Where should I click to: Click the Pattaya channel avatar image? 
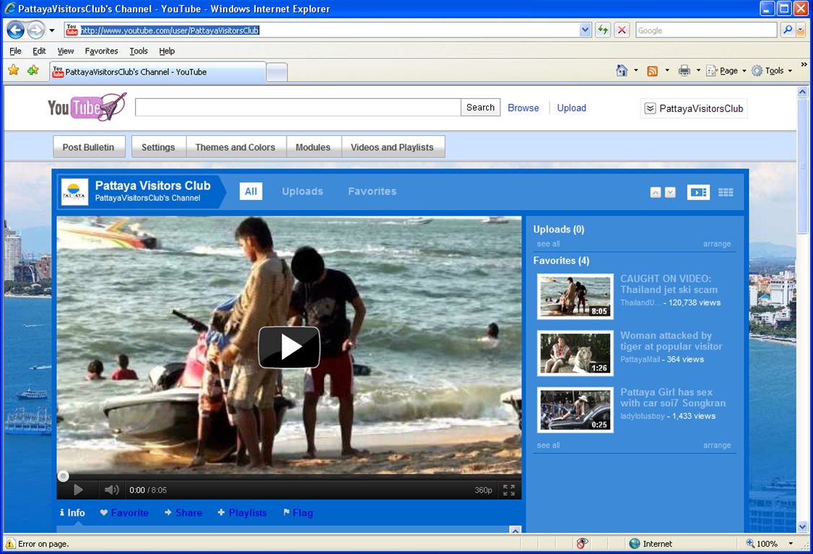pyautogui.click(x=74, y=192)
